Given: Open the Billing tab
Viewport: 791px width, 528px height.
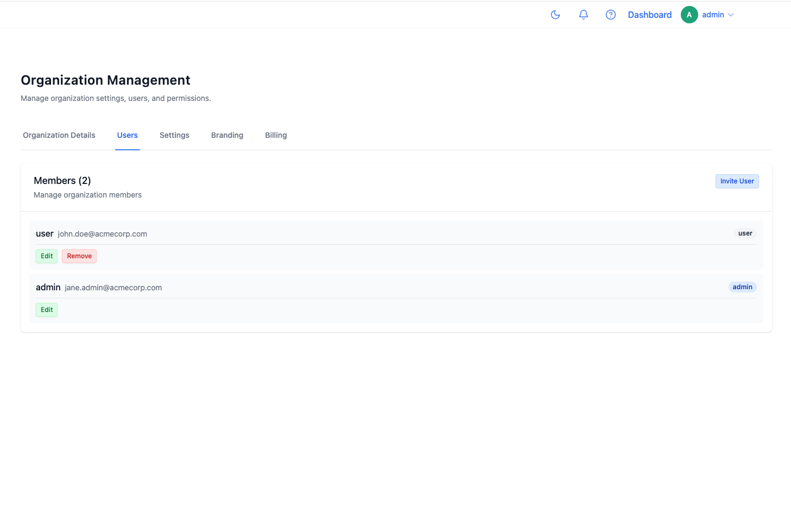Looking at the screenshot, I should 276,135.
